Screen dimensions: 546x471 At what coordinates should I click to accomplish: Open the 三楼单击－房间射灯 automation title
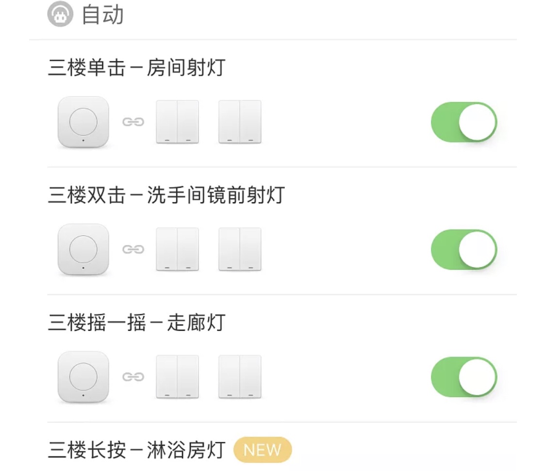(136, 67)
